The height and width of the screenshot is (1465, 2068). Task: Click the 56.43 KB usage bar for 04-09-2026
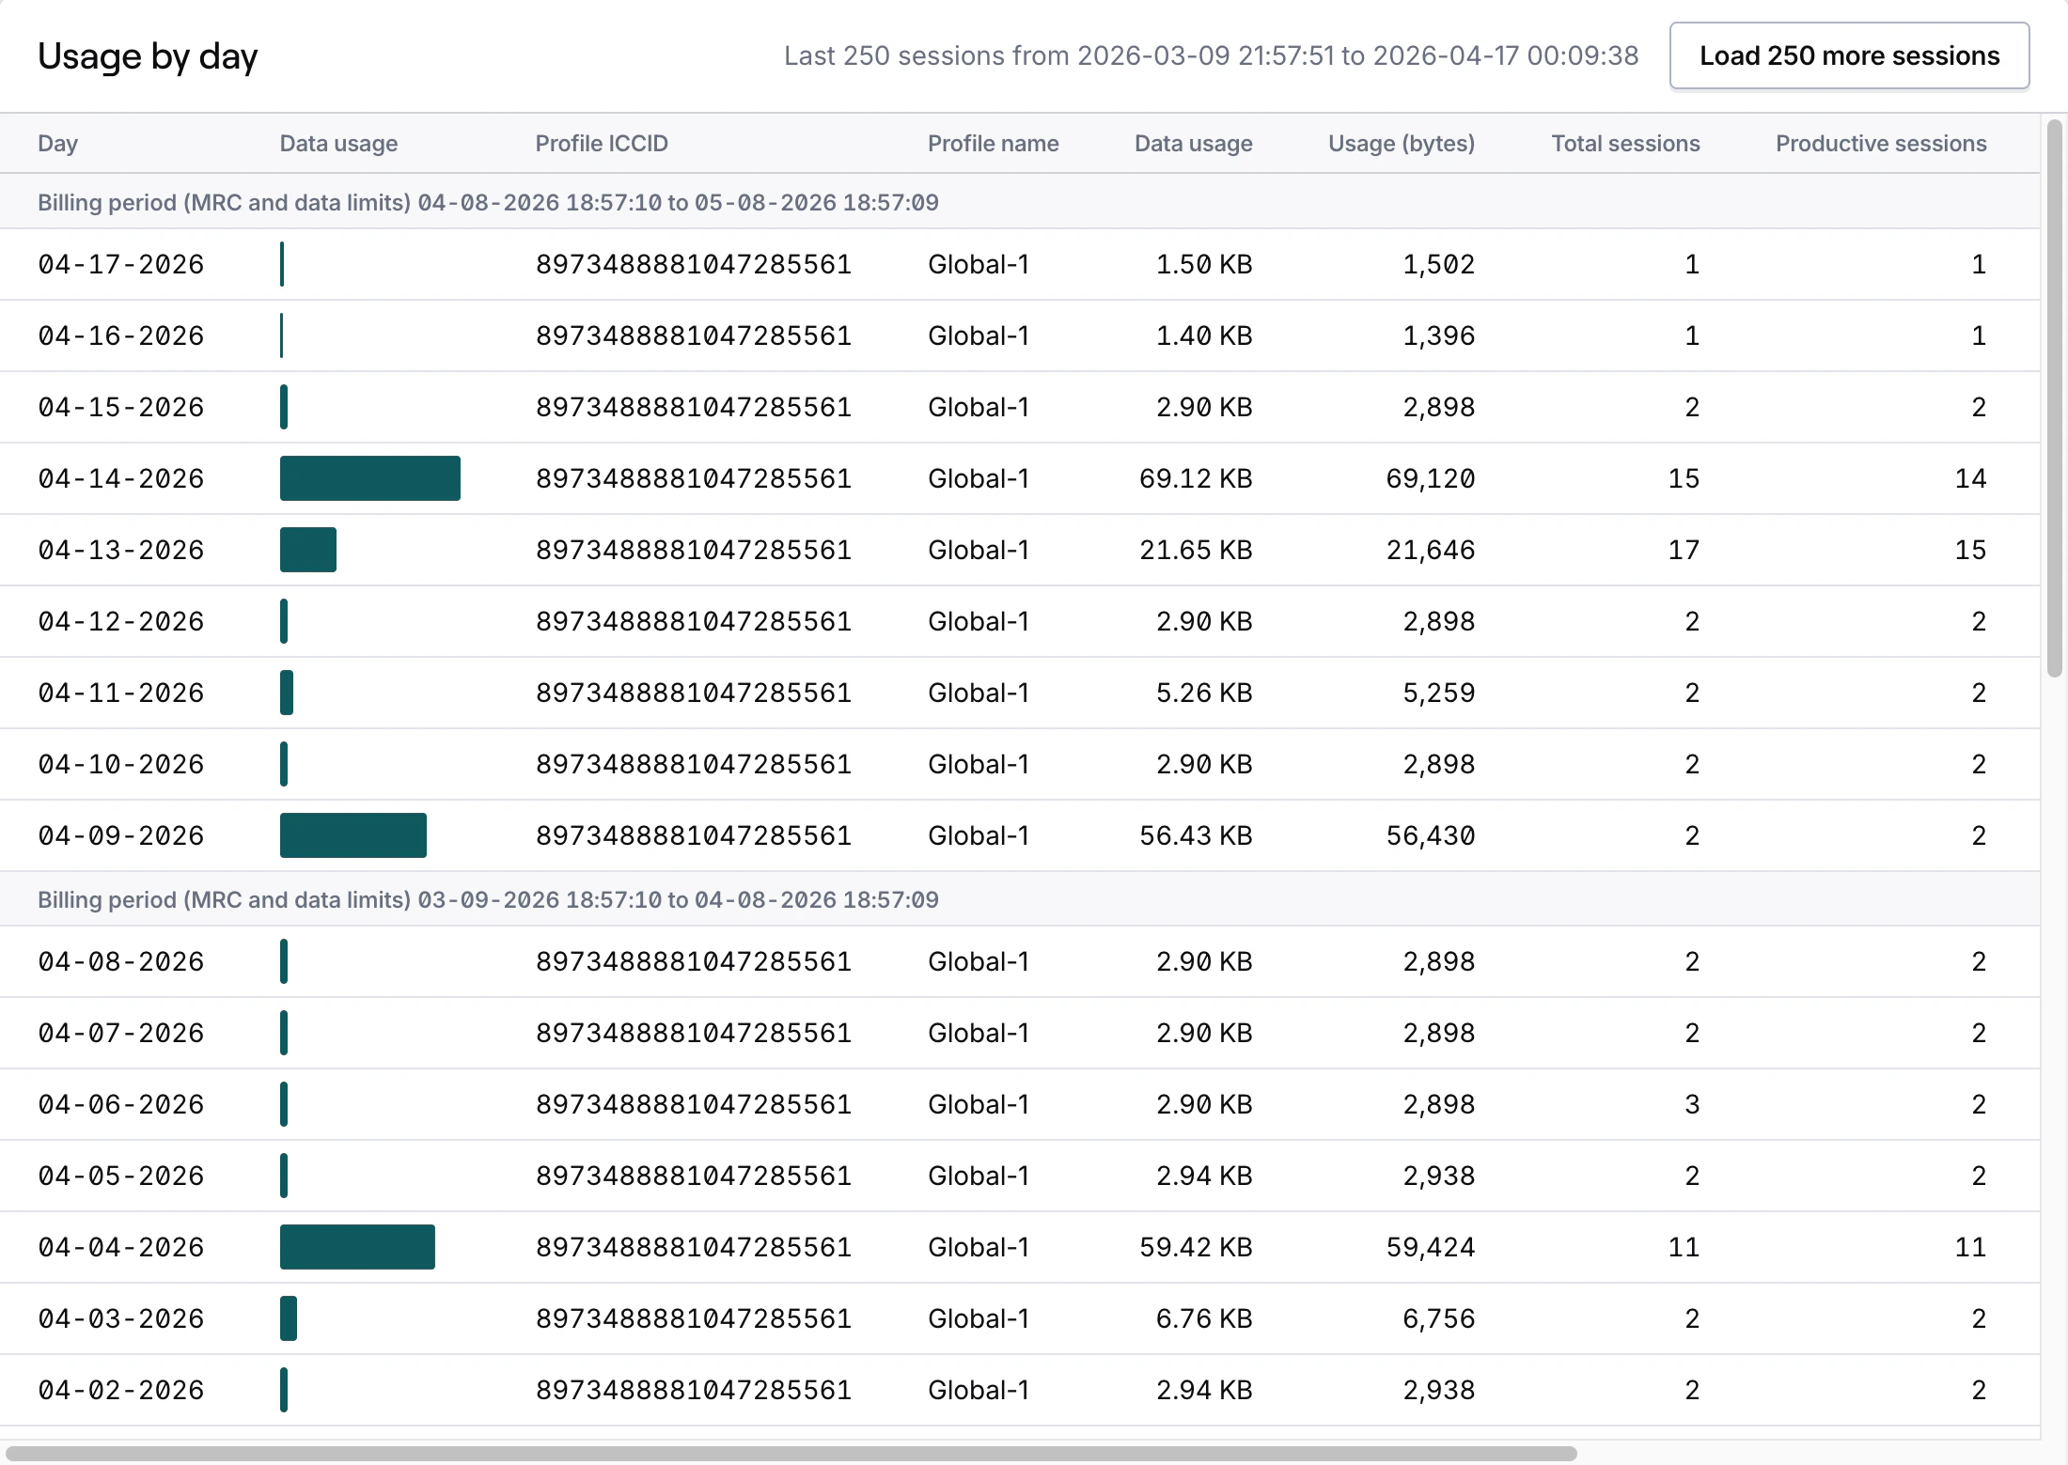[353, 835]
